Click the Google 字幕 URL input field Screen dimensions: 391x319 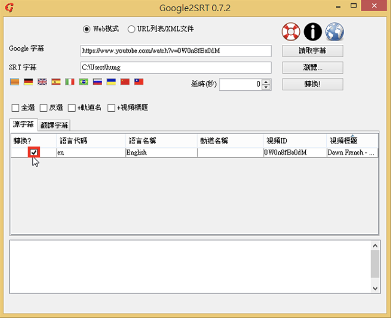(176, 51)
